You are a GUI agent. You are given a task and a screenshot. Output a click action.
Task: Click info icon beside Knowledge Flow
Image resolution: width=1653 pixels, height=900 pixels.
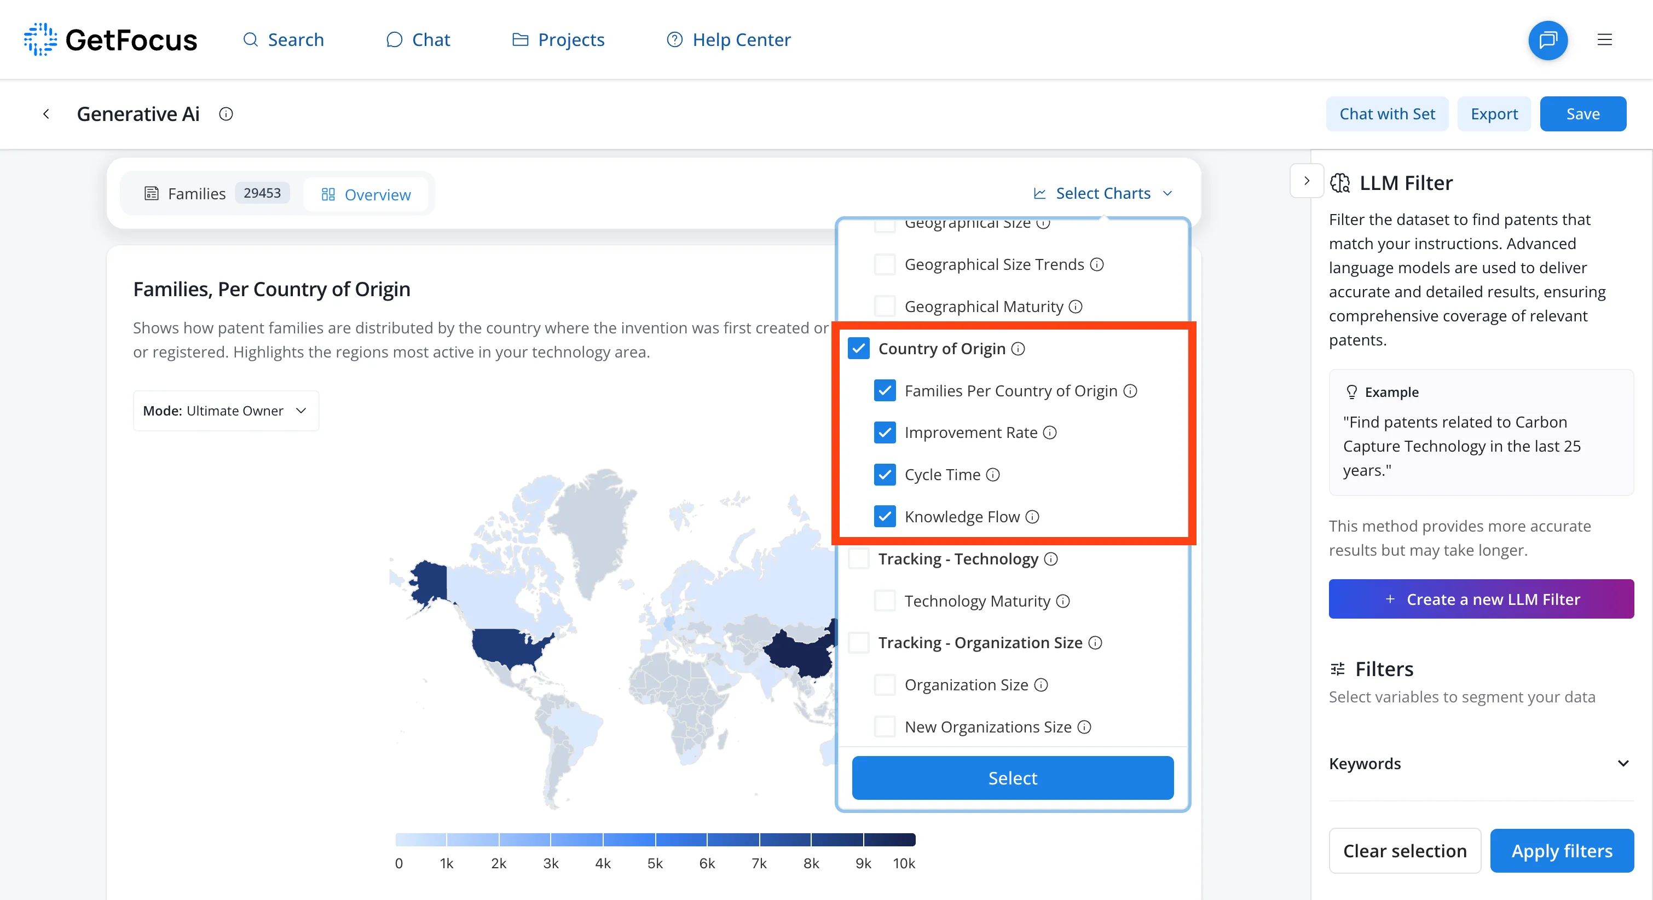click(1032, 517)
